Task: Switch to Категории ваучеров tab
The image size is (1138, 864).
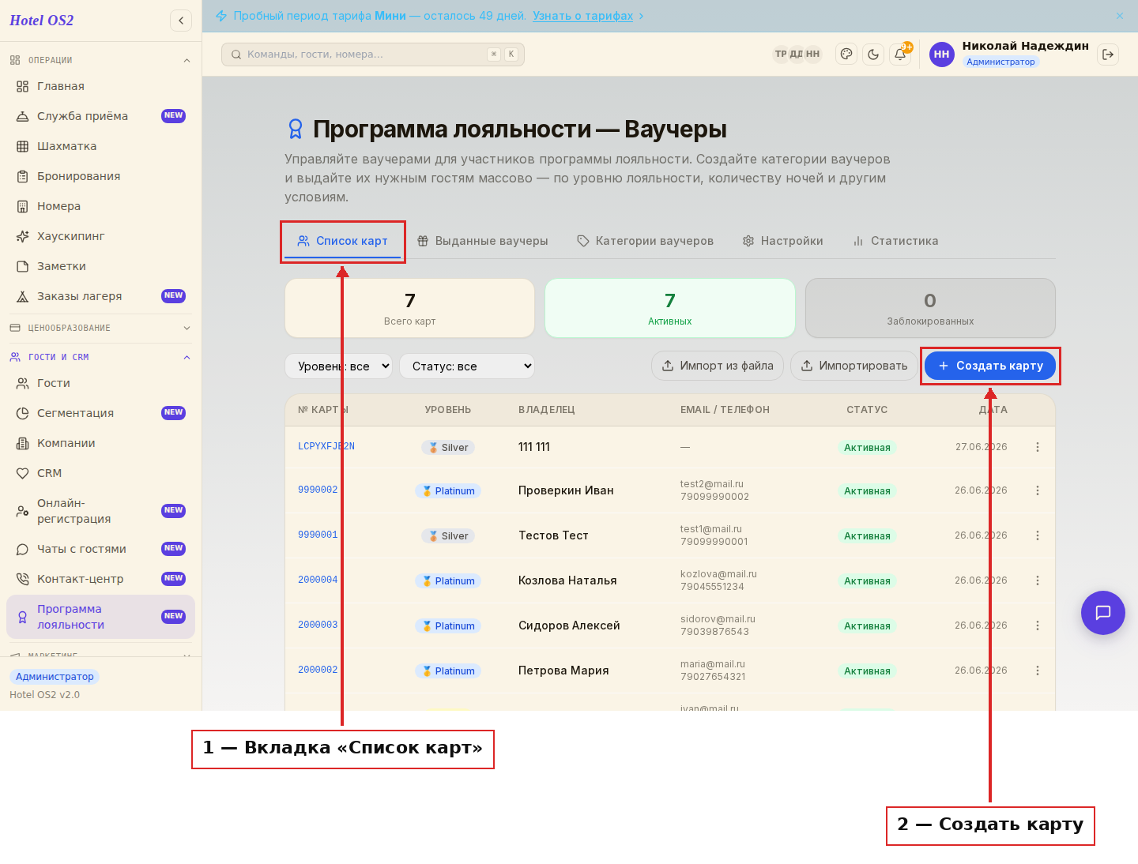Action: click(645, 241)
